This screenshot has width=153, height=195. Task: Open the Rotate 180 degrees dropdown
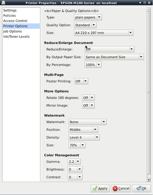click(x=88, y=97)
